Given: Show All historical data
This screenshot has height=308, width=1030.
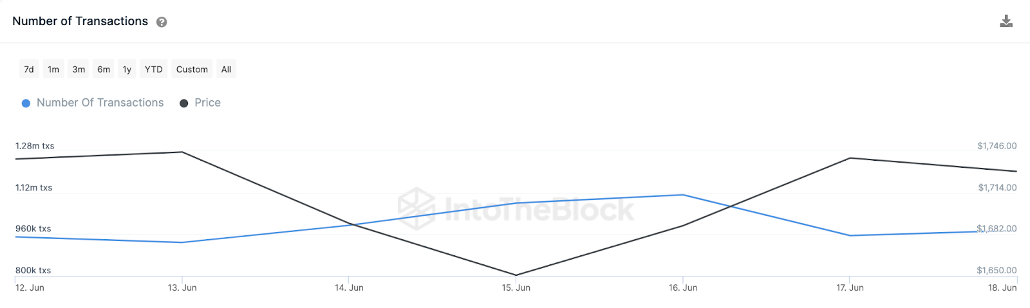Looking at the screenshot, I should (226, 69).
